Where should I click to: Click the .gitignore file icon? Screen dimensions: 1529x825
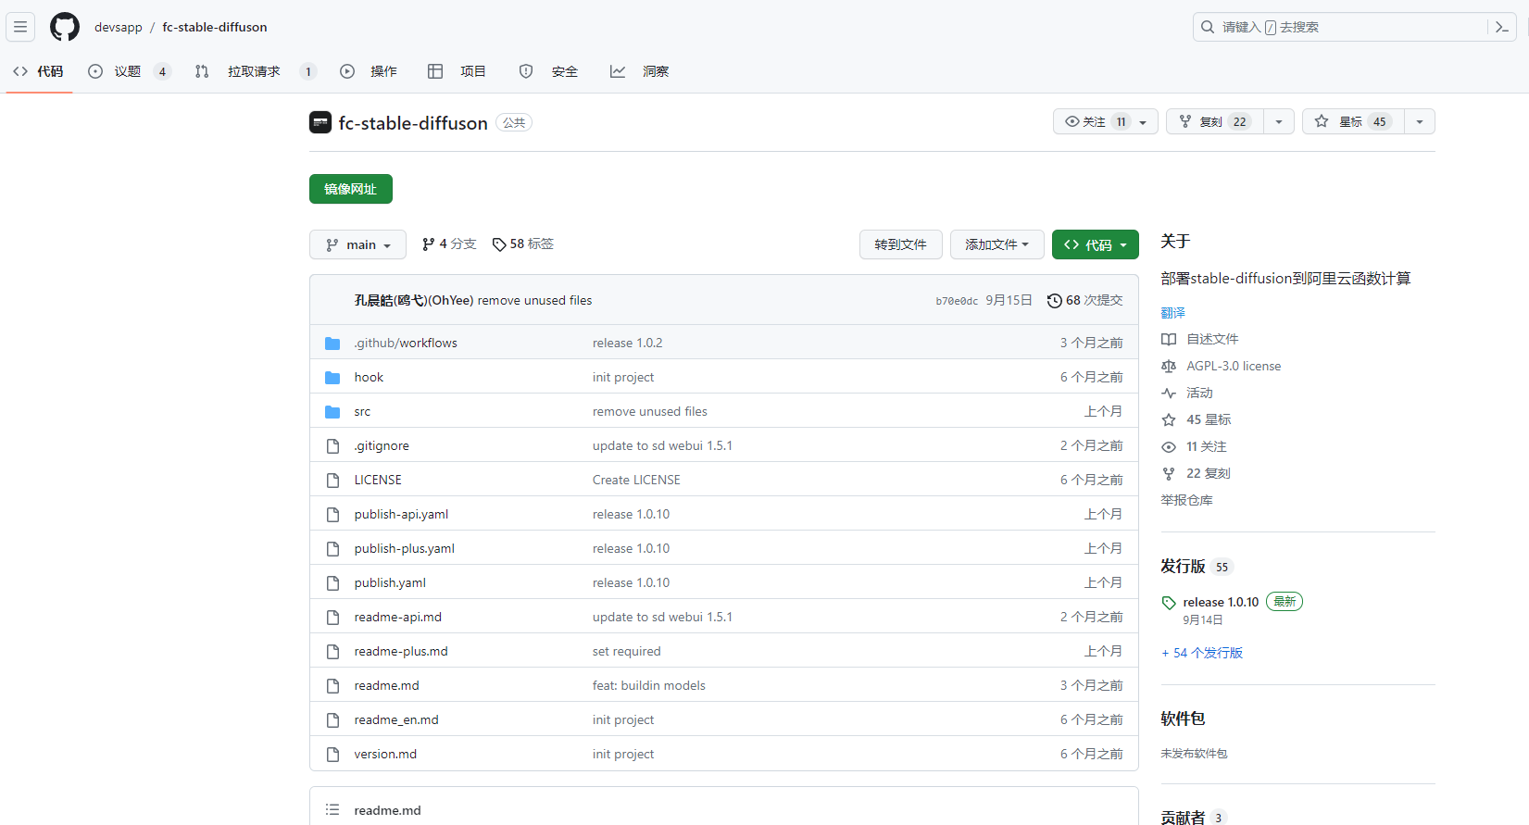[x=332, y=446]
